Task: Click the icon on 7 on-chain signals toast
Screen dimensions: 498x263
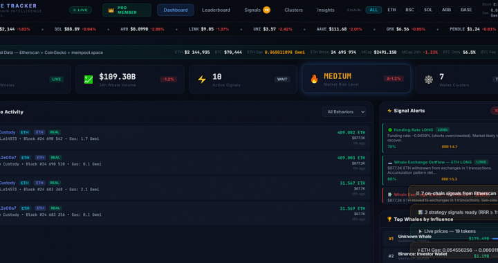Action: coord(418,193)
